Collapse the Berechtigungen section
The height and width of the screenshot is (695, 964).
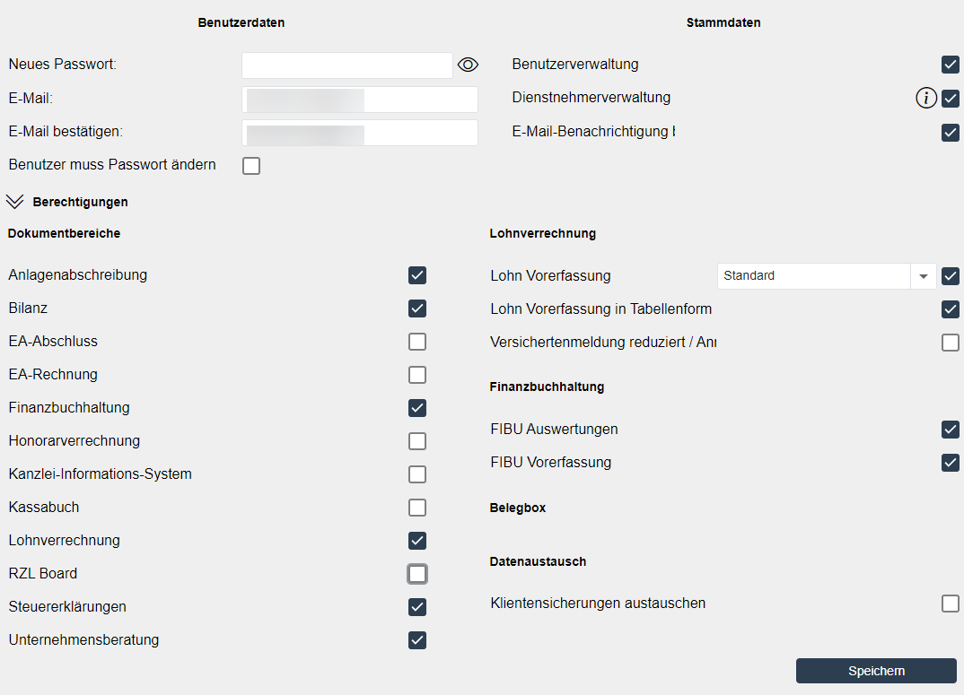[14, 202]
